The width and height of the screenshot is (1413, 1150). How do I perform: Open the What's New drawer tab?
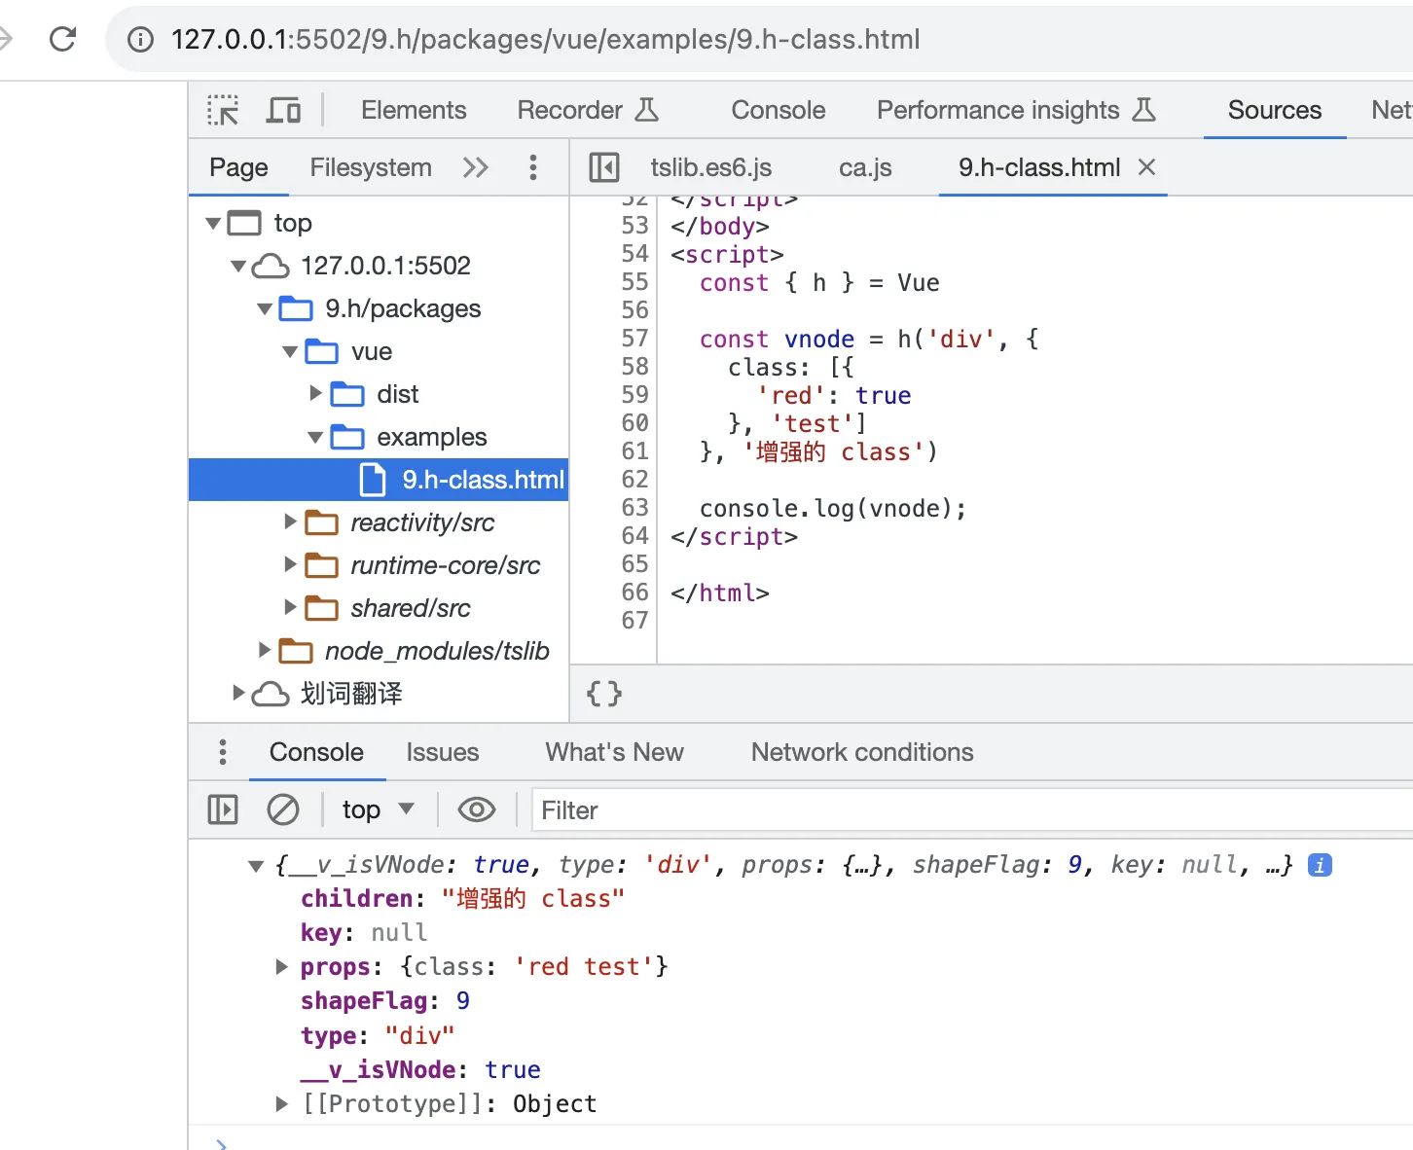(x=614, y=752)
